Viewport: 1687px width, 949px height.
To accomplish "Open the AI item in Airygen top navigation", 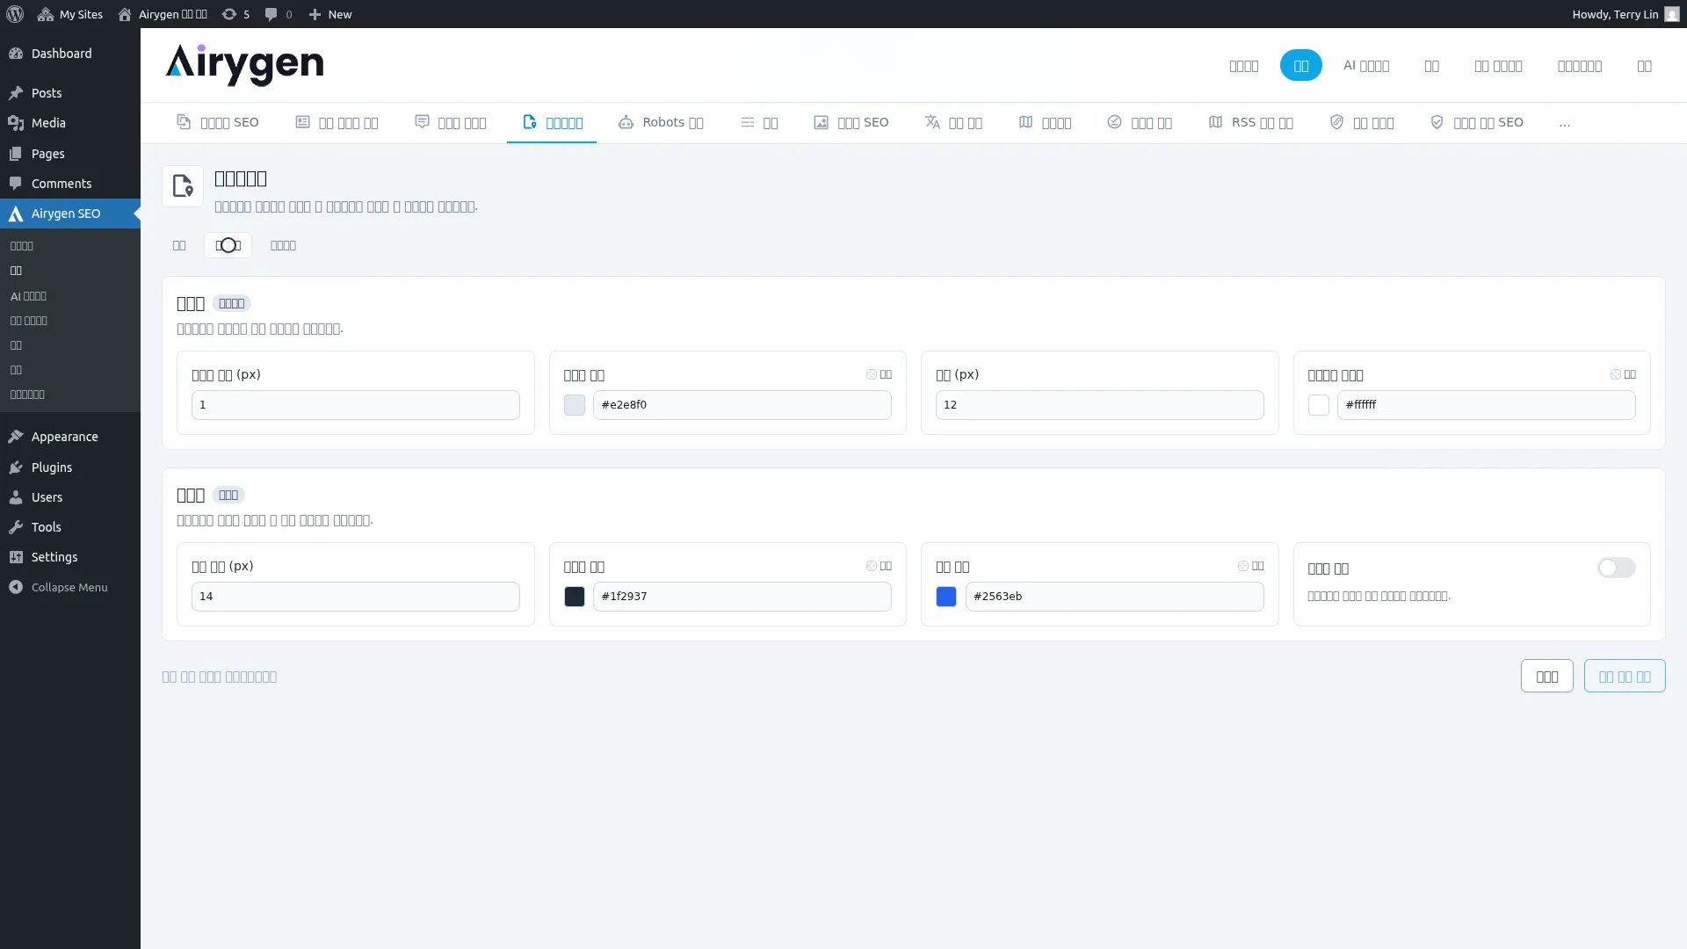I will click(x=1366, y=65).
